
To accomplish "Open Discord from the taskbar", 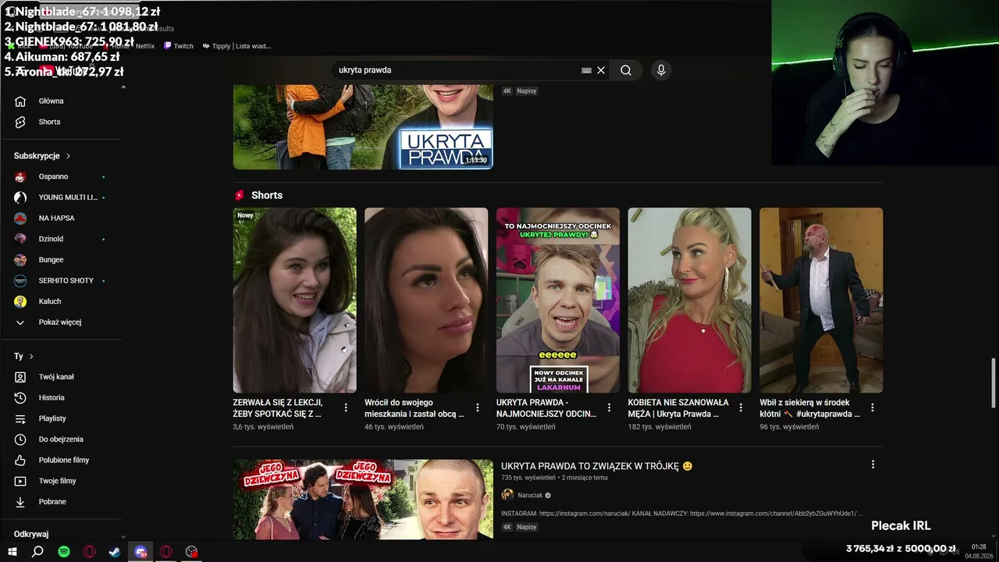I will coord(140,552).
